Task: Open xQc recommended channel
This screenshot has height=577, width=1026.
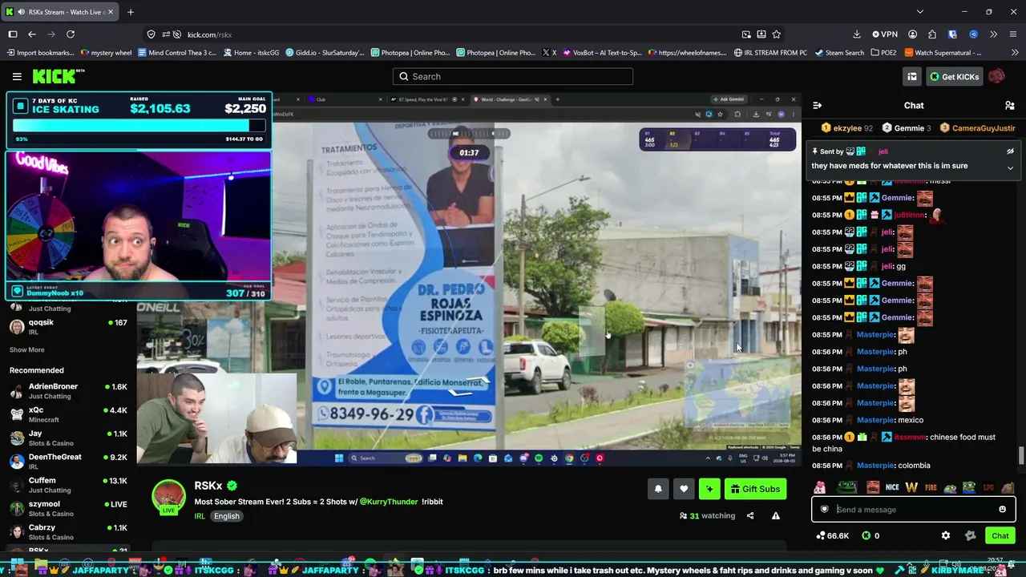Action: click(68, 414)
